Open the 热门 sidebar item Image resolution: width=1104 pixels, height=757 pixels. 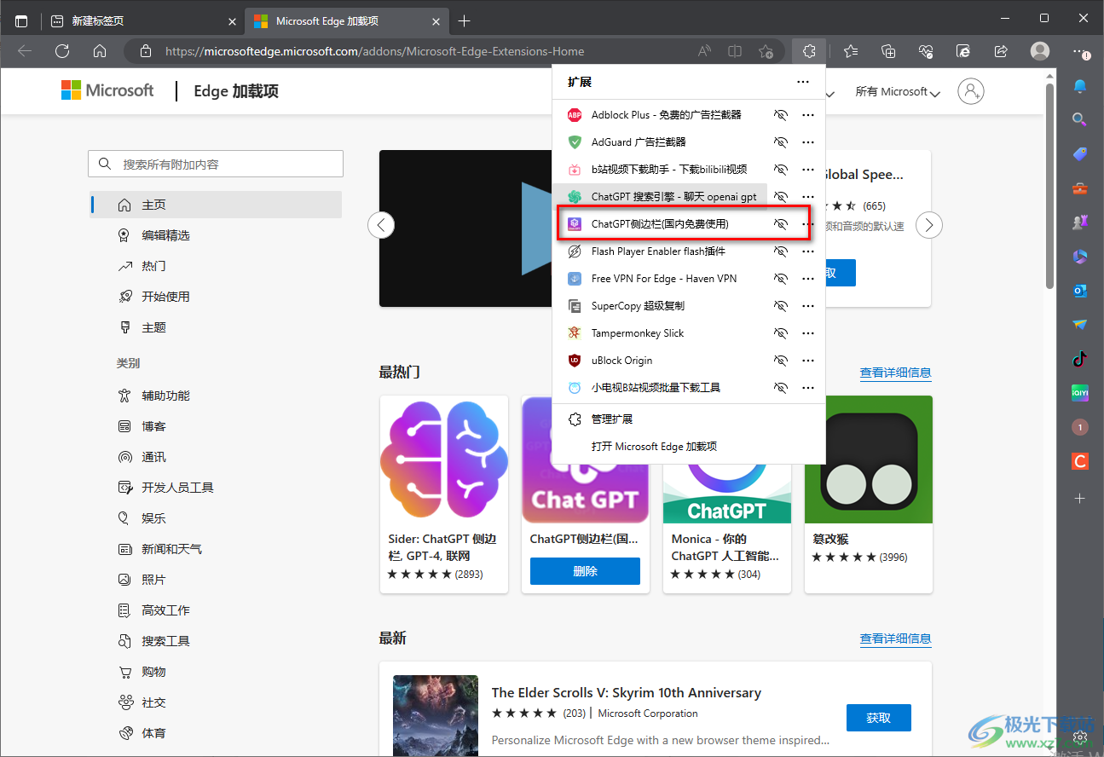point(216,266)
